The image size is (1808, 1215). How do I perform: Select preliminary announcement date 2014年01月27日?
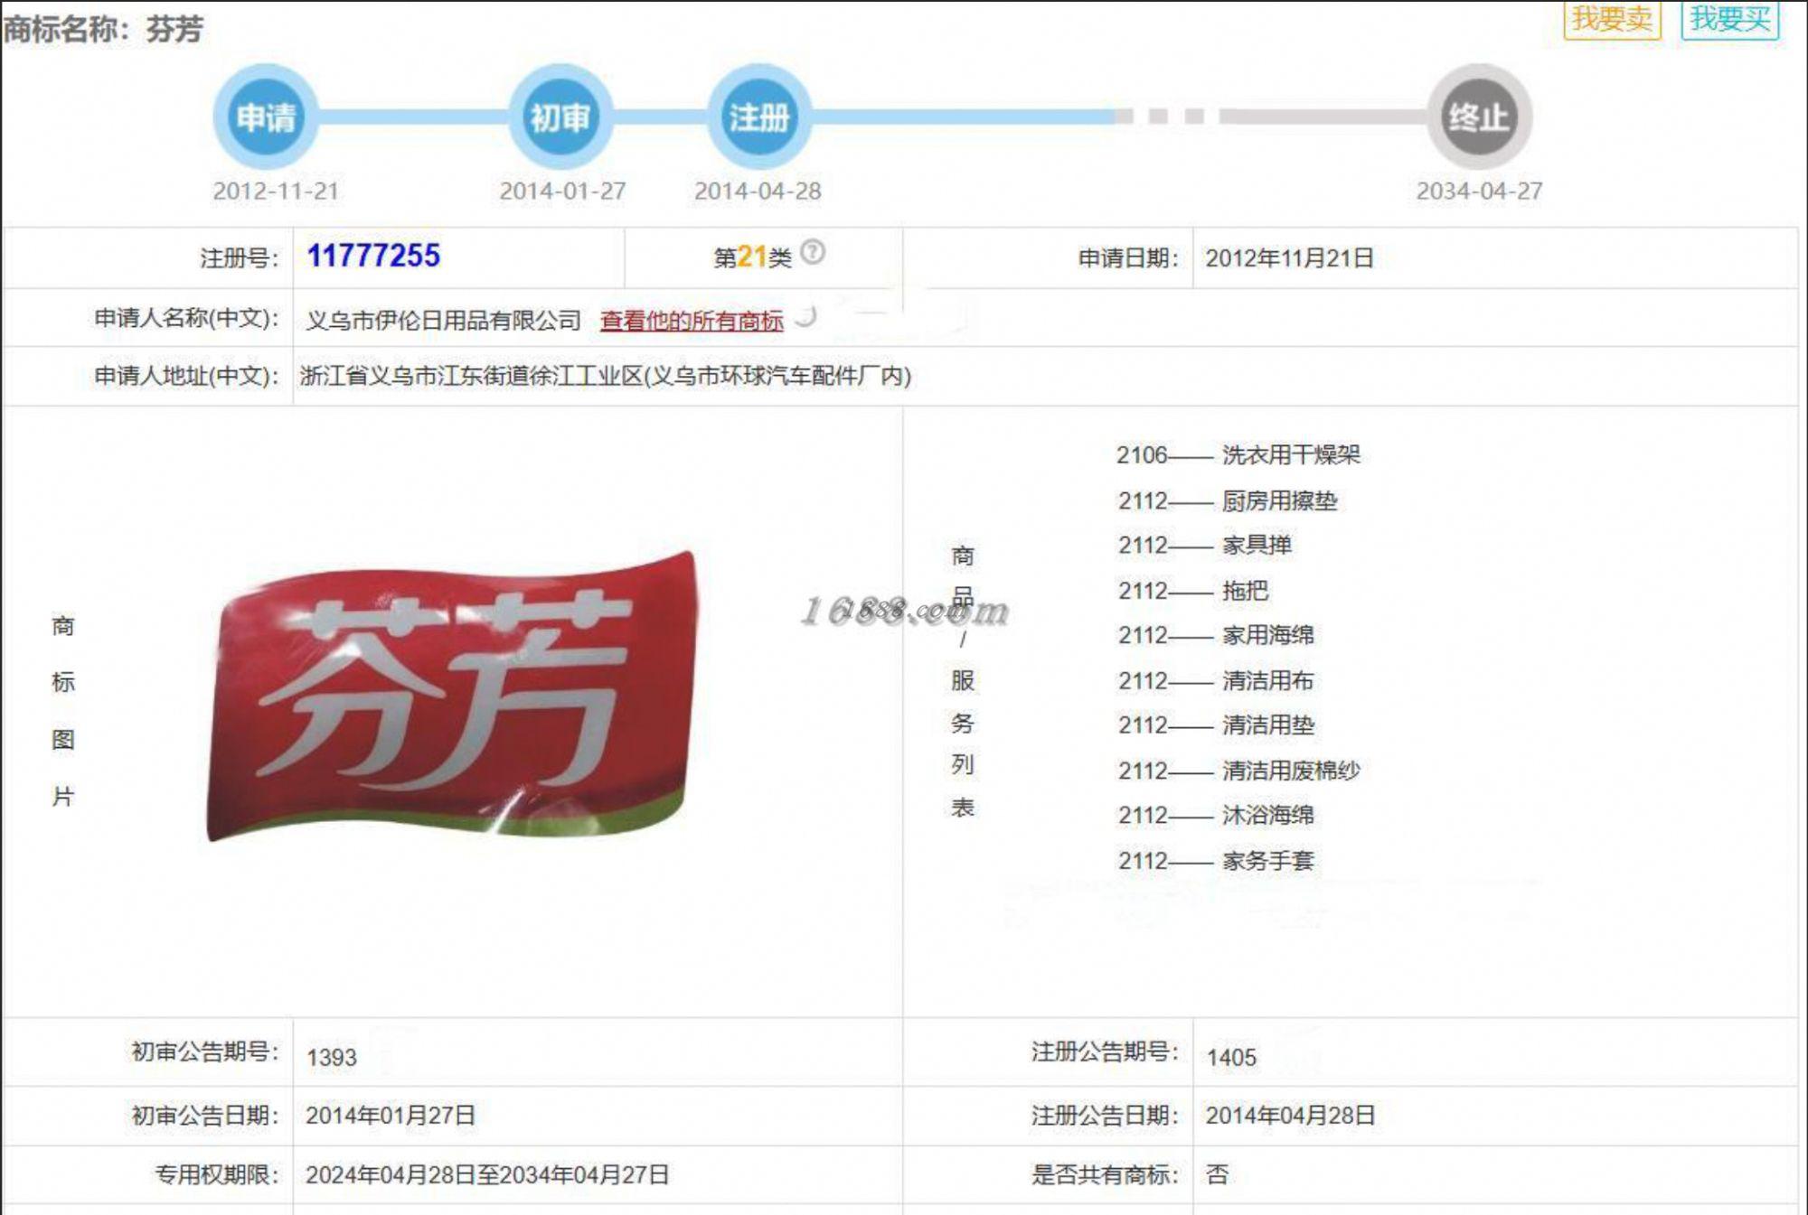(391, 1116)
